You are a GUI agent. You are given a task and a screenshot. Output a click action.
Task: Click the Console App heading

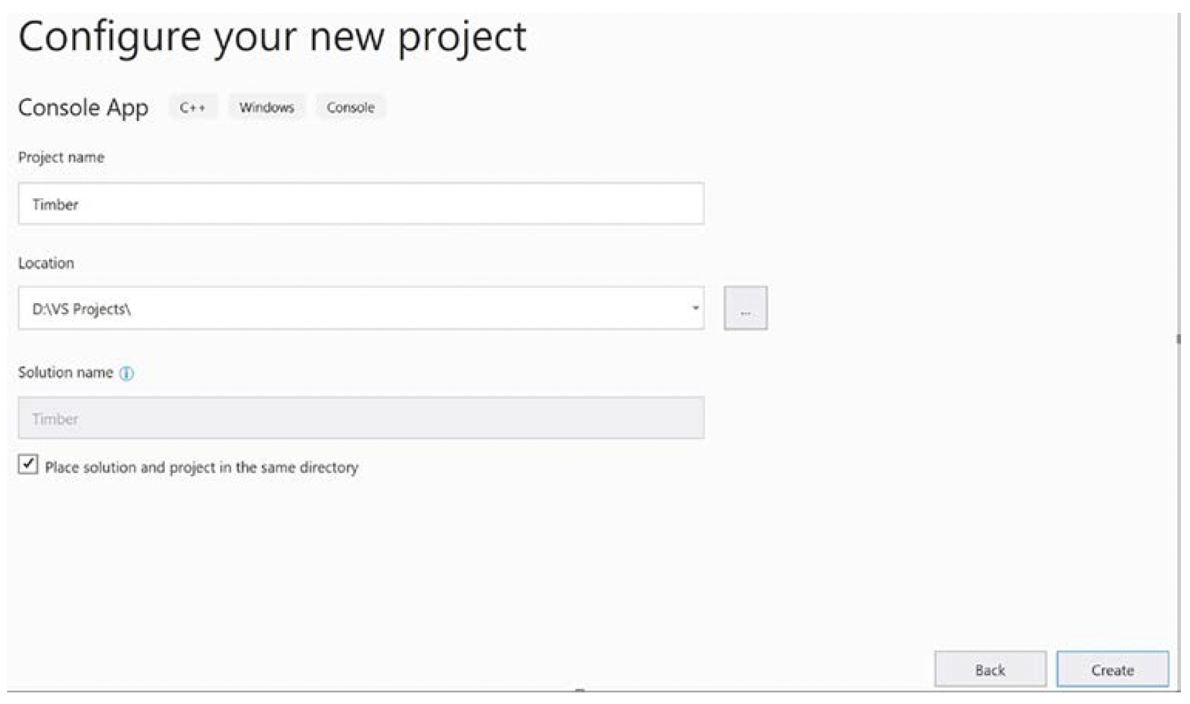pyautogui.click(x=83, y=107)
